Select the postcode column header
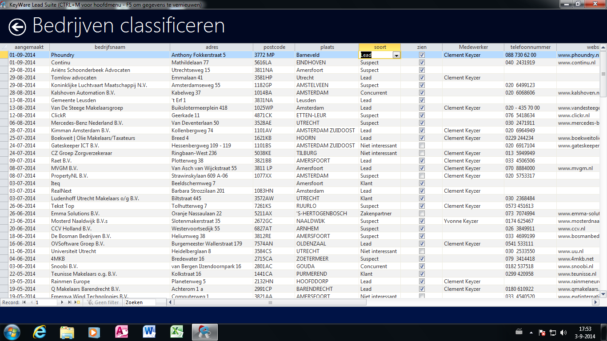 274,47
